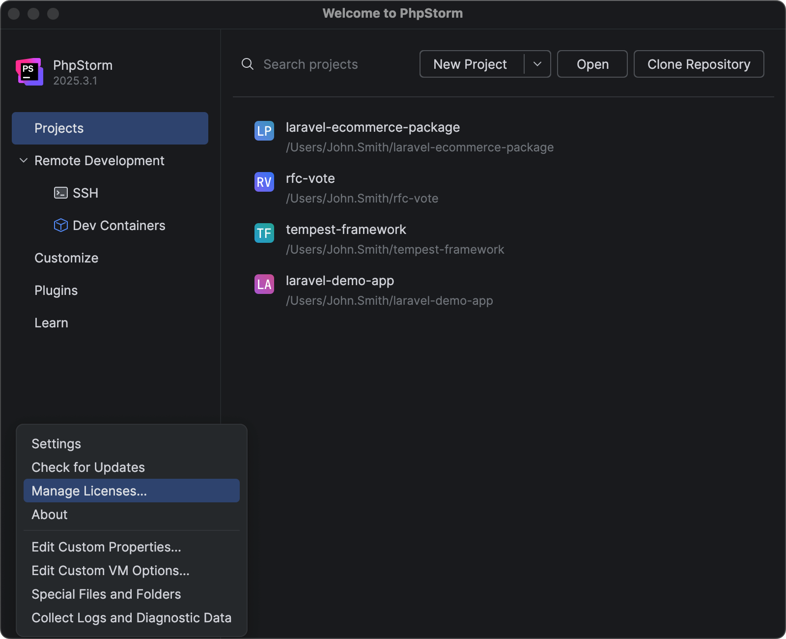
Task: Open the tempest-framework project
Action: (503, 239)
